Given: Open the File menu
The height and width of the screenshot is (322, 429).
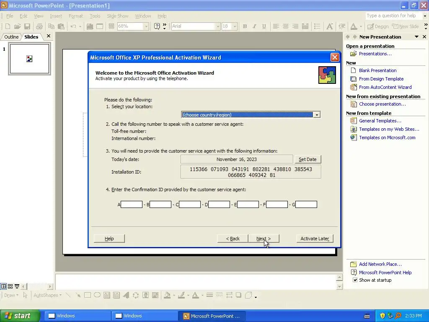Looking at the screenshot, I should click(x=10, y=16).
